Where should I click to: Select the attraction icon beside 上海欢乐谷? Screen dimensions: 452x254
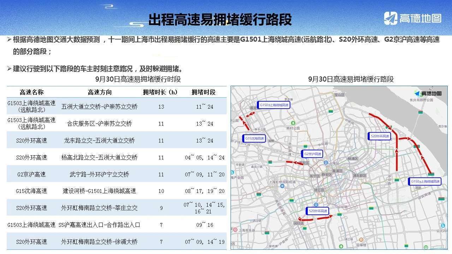(235, 229)
